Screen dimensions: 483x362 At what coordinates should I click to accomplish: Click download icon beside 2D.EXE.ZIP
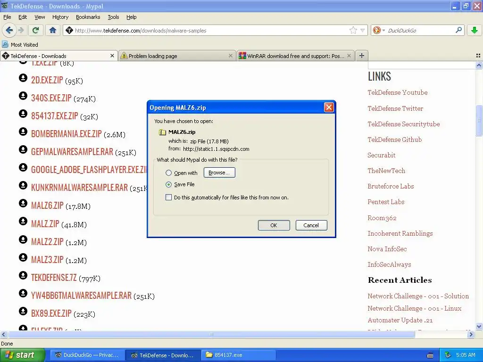point(23,78)
